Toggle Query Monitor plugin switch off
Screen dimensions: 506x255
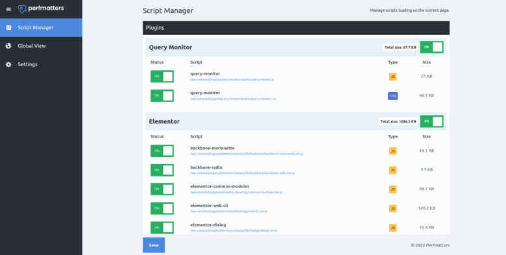(432, 47)
